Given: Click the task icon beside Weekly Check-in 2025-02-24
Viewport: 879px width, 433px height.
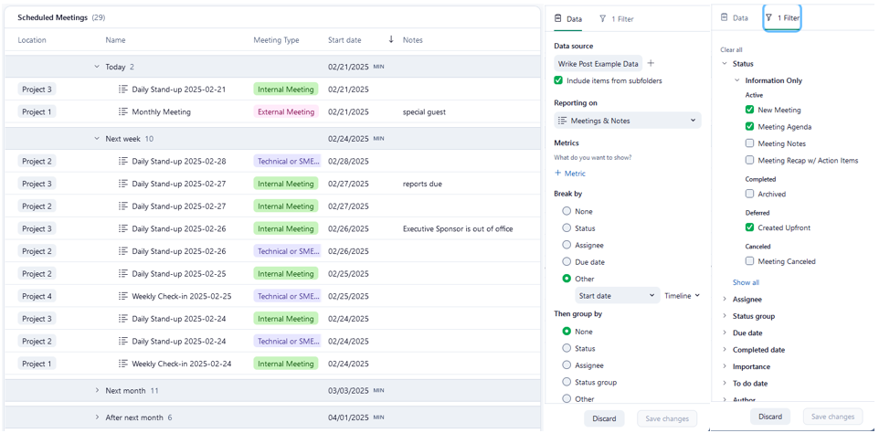Looking at the screenshot, I should click(123, 364).
